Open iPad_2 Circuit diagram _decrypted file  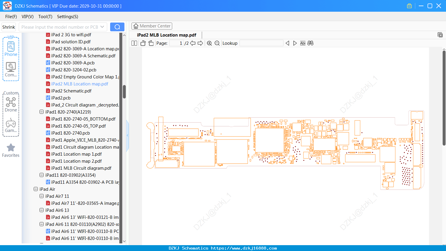pyautogui.click(x=85, y=105)
